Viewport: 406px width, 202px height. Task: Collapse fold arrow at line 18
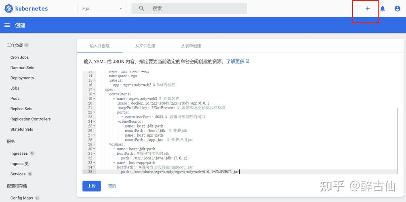coord(94,94)
